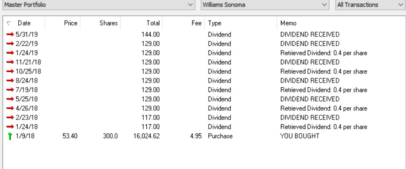Open the Master Portfolio dropdown
The height and width of the screenshot is (169, 406).
(x=98, y=5)
